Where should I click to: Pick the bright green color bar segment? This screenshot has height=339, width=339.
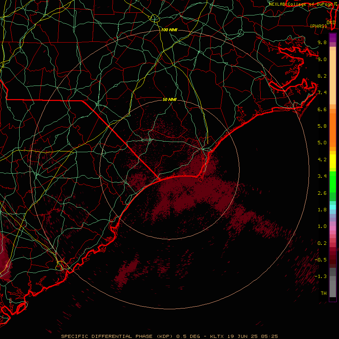(x=333, y=183)
